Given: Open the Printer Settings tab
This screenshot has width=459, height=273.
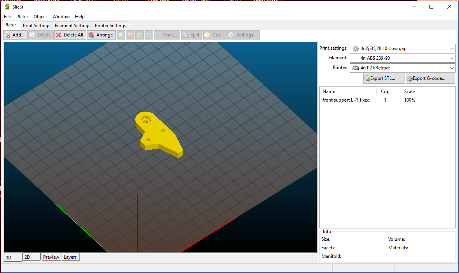Looking at the screenshot, I should pos(110,26).
